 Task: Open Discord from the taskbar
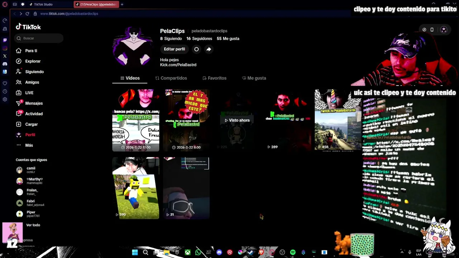[x=219, y=252]
